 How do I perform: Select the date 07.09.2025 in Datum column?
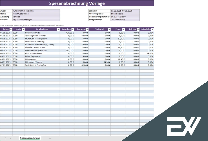click(x=6, y=65)
